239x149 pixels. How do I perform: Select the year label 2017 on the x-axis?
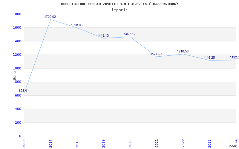pyautogui.click(x=50, y=144)
